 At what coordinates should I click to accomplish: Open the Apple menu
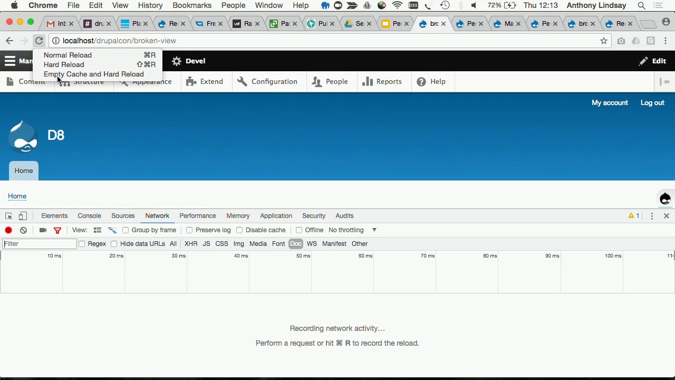[x=14, y=5]
